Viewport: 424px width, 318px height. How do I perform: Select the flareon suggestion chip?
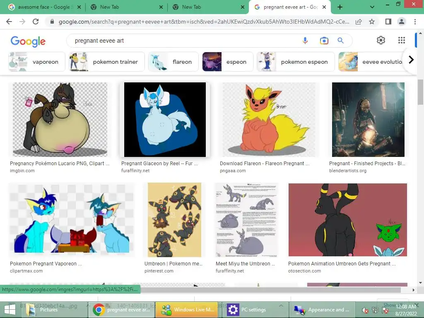click(x=173, y=62)
